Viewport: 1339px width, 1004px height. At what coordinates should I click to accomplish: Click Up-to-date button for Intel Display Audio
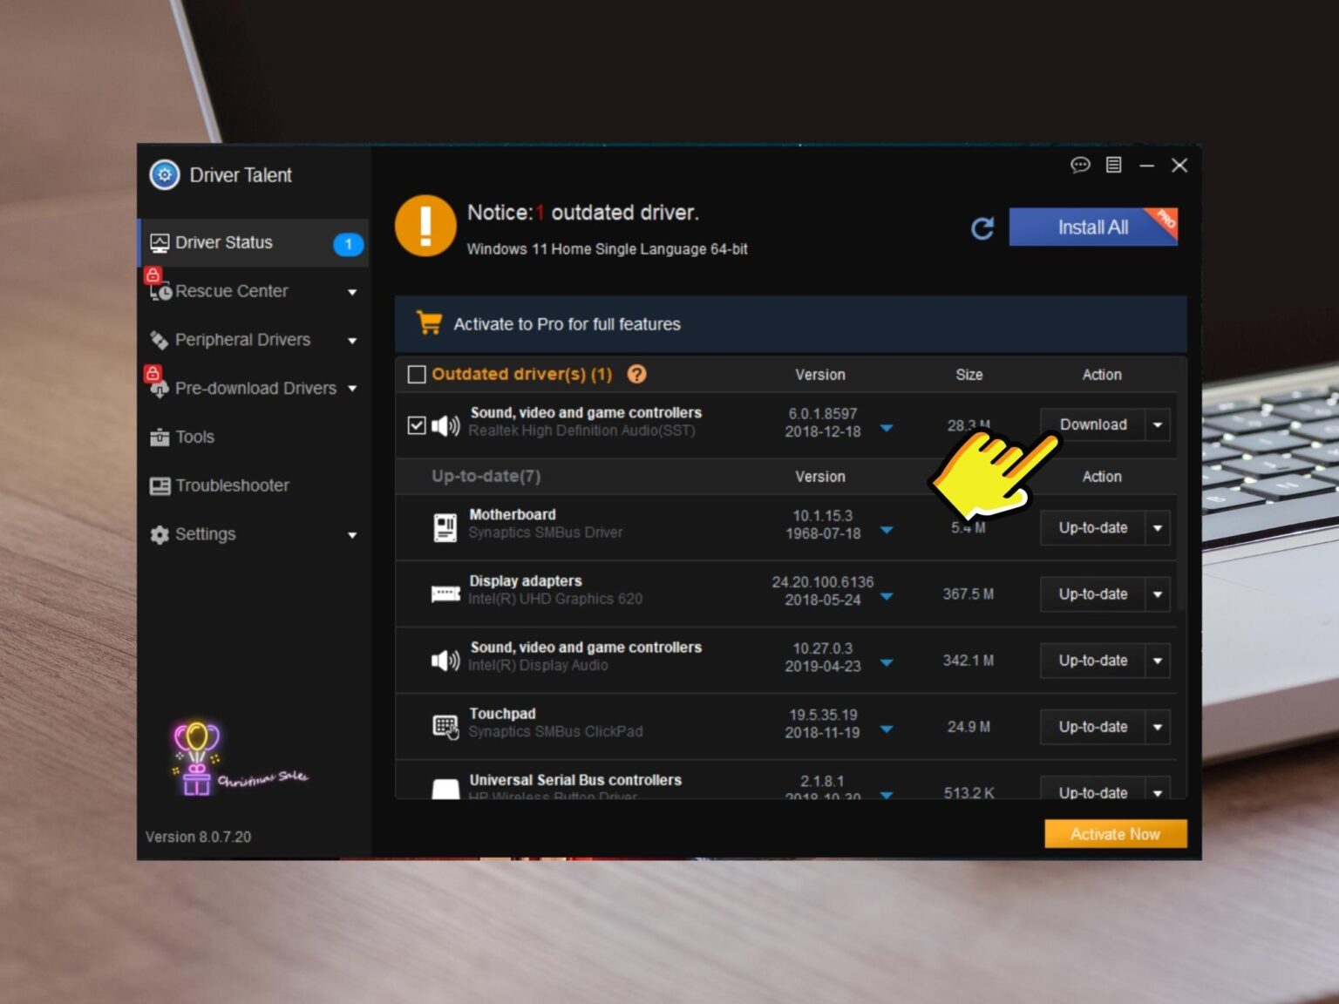coord(1093,661)
